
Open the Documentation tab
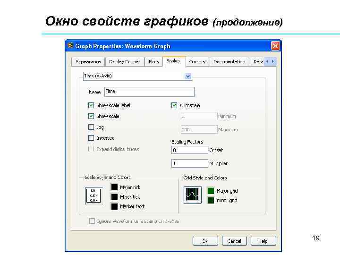pyautogui.click(x=229, y=62)
